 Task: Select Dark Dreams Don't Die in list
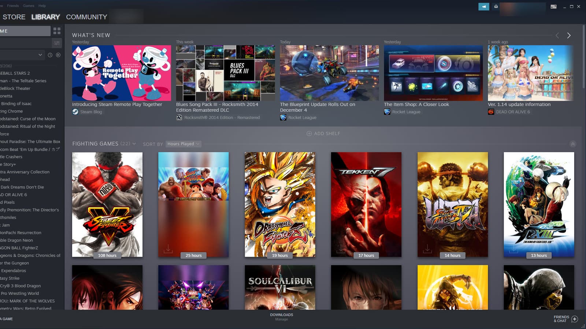[22, 187]
